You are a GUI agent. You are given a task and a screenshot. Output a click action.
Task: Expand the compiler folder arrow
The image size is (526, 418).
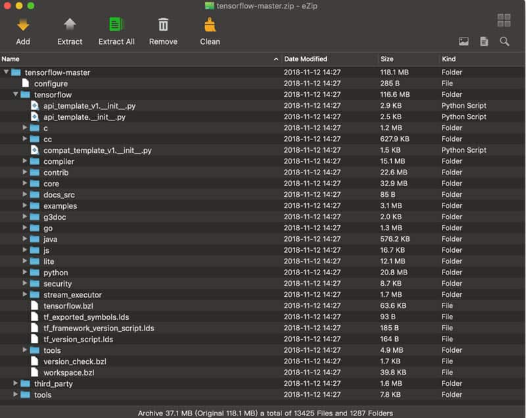[25, 161]
